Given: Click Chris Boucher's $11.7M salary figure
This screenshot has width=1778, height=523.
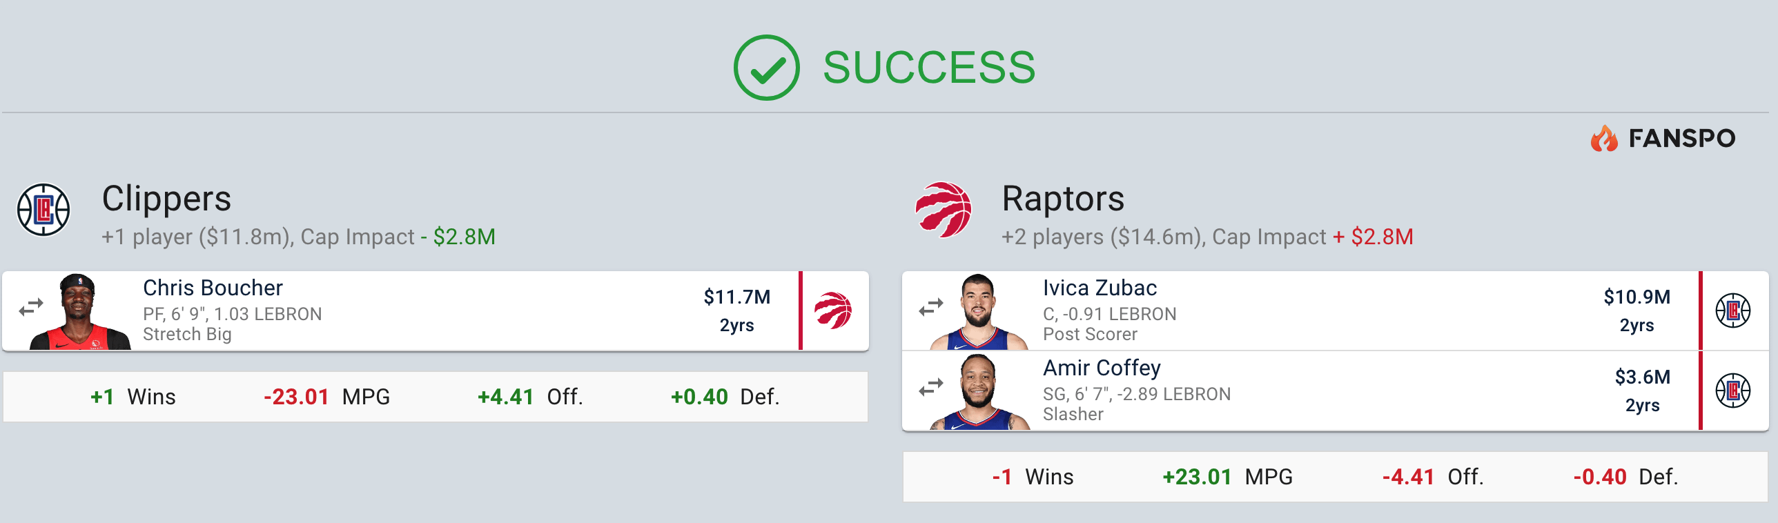Looking at the screenshot, I should point(736,297).
